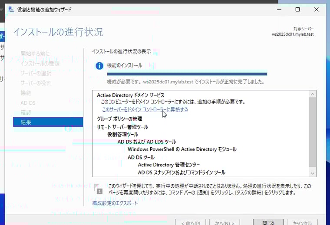Promote this server to a domain controller link
330x225 pixels.
click(145, 109)
